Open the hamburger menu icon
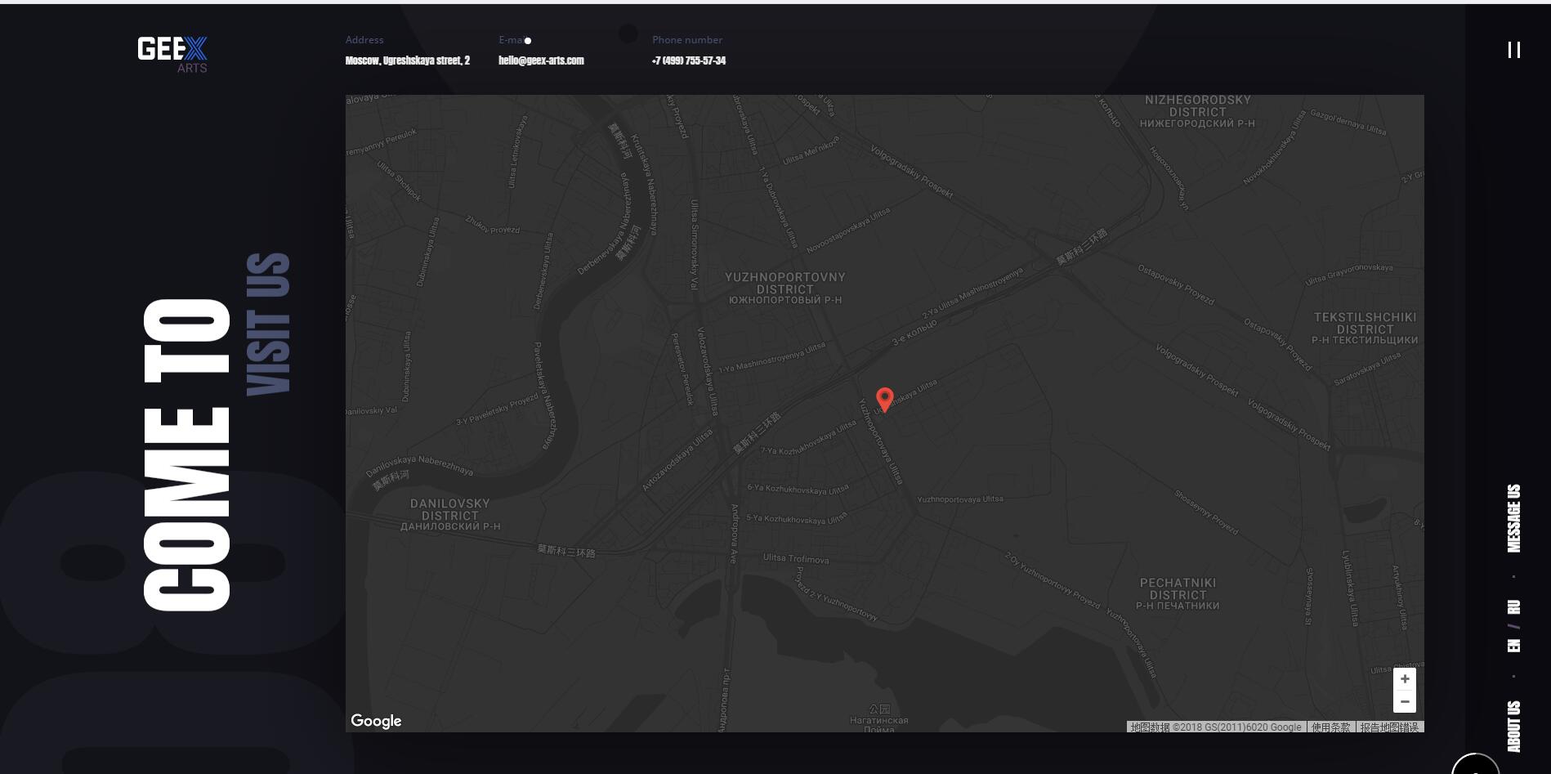 point(1514,50)
